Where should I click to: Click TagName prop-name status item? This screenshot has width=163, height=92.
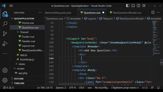coord(125,88)
